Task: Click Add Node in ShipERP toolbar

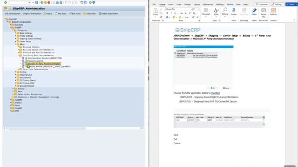Action: click(61, 13)
